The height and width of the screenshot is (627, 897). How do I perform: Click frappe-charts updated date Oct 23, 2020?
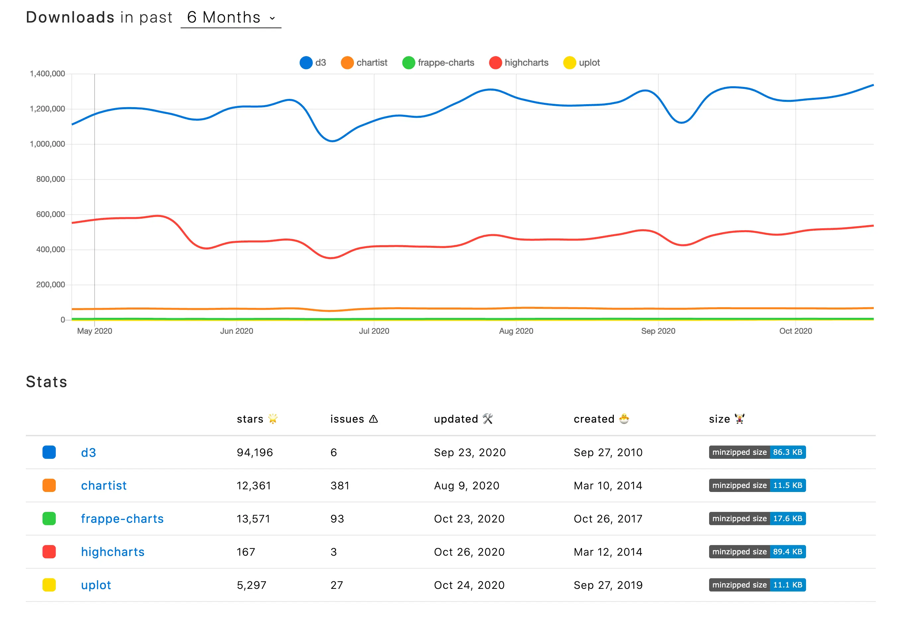click(470, 519)
